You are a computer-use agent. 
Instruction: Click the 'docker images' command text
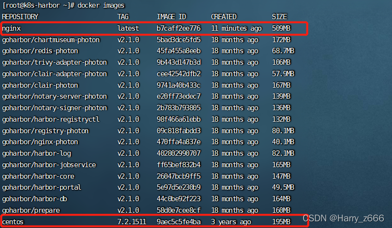[101, 5]
